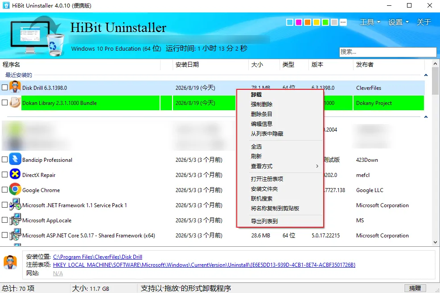Check the Disk Drill 6.3.1398.0 checkbox
The image size is (440, 293).
coord(4,87)
